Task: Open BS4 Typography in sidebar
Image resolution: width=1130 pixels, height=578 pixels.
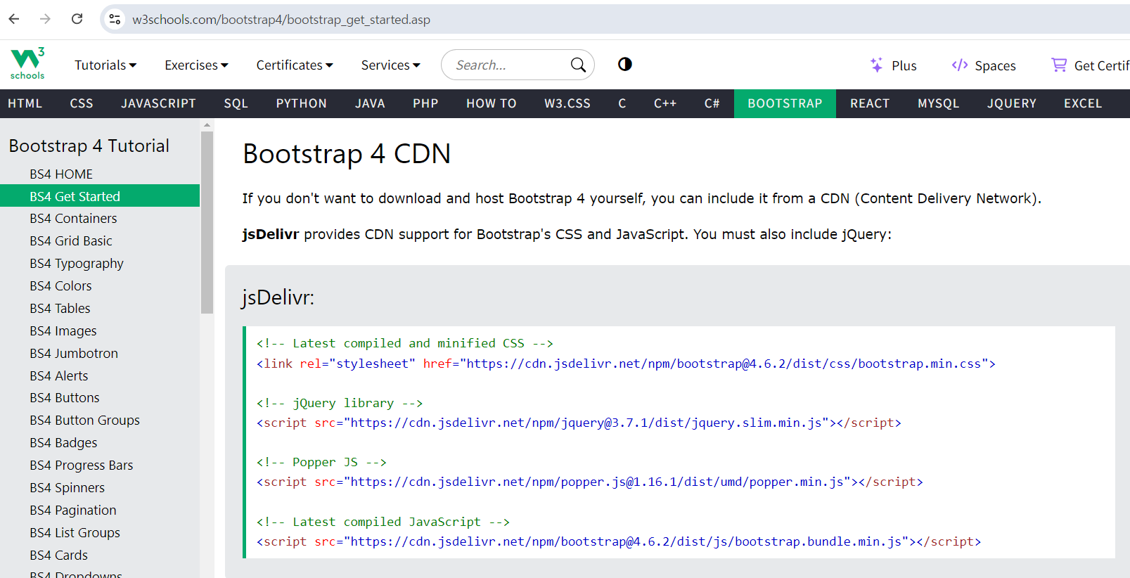Action: click(100, 264)
